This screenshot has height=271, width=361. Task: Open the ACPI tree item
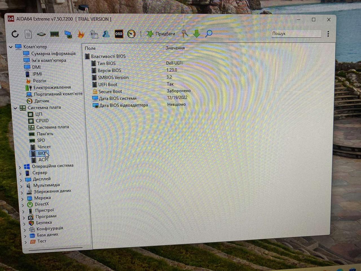[43, 160]
